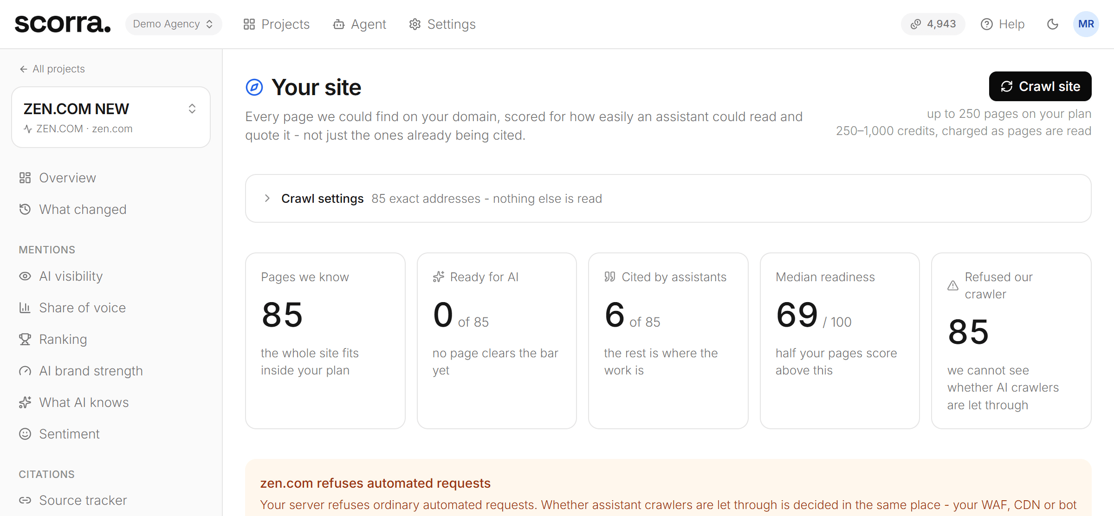Click the credits coin icon
Image resolution: width=1114 pixels, height=516 pixels.
(x=916, y=24)
